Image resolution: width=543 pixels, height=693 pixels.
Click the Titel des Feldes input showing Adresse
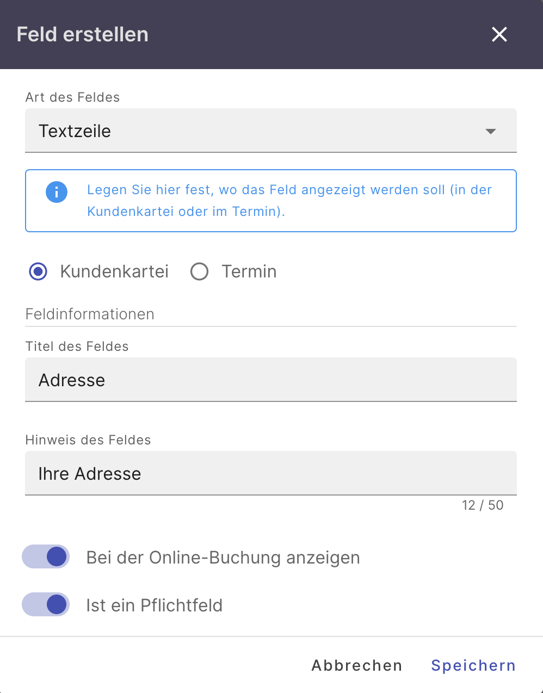[271, 380]
